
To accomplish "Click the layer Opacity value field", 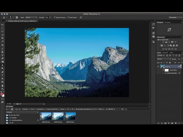I will (179, 59).
